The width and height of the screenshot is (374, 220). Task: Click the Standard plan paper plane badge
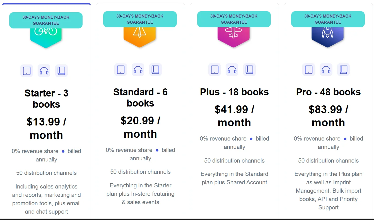[x=140, y=37]
